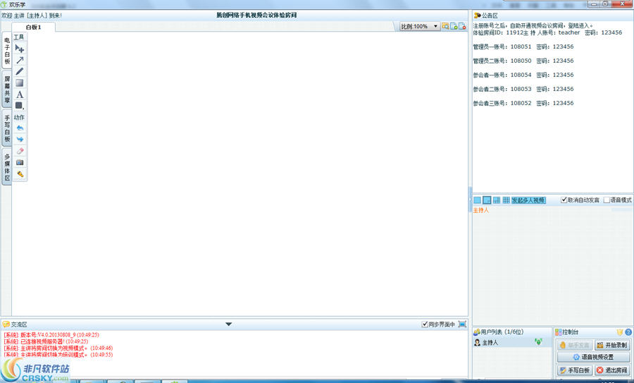Image resolution: width=634 pixels, height=383 pixels.
Task: Open the 比例 100% zoom dropdown
Action: click(x=419, y=26)
